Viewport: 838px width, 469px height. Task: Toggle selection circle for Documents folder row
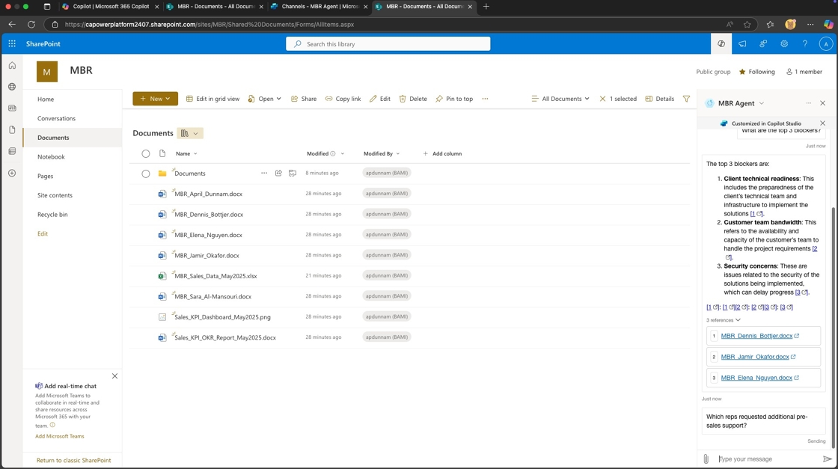146,174
